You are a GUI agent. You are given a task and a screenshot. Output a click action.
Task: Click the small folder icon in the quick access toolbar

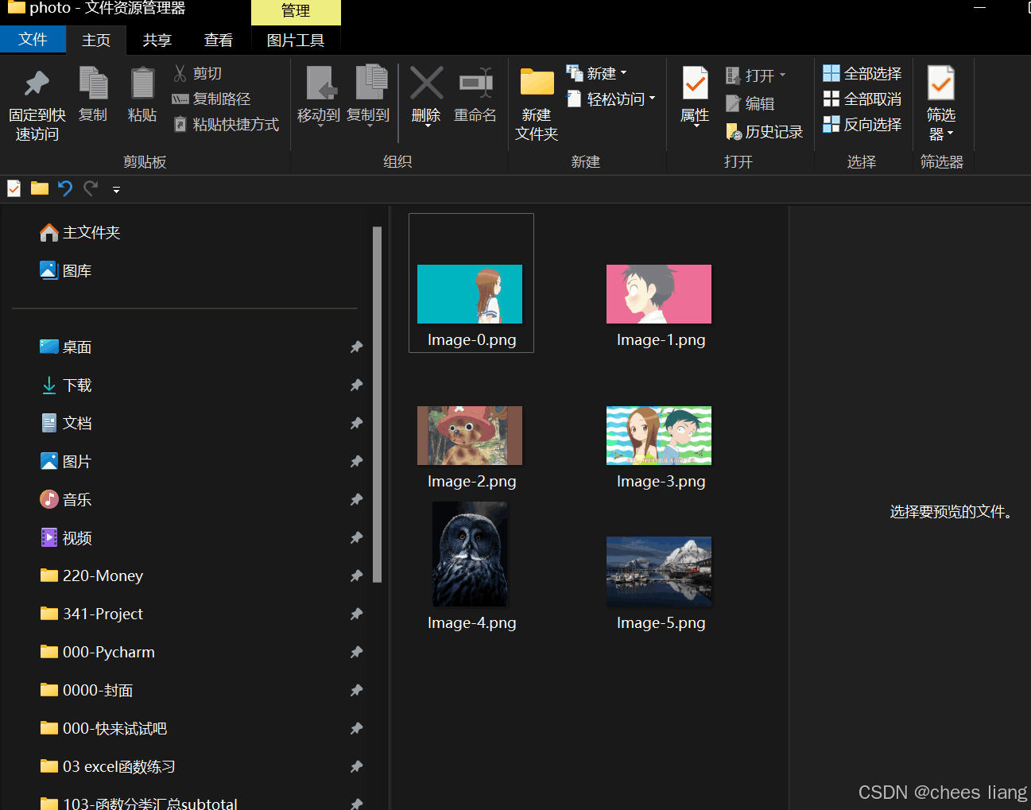pos(40,188)
